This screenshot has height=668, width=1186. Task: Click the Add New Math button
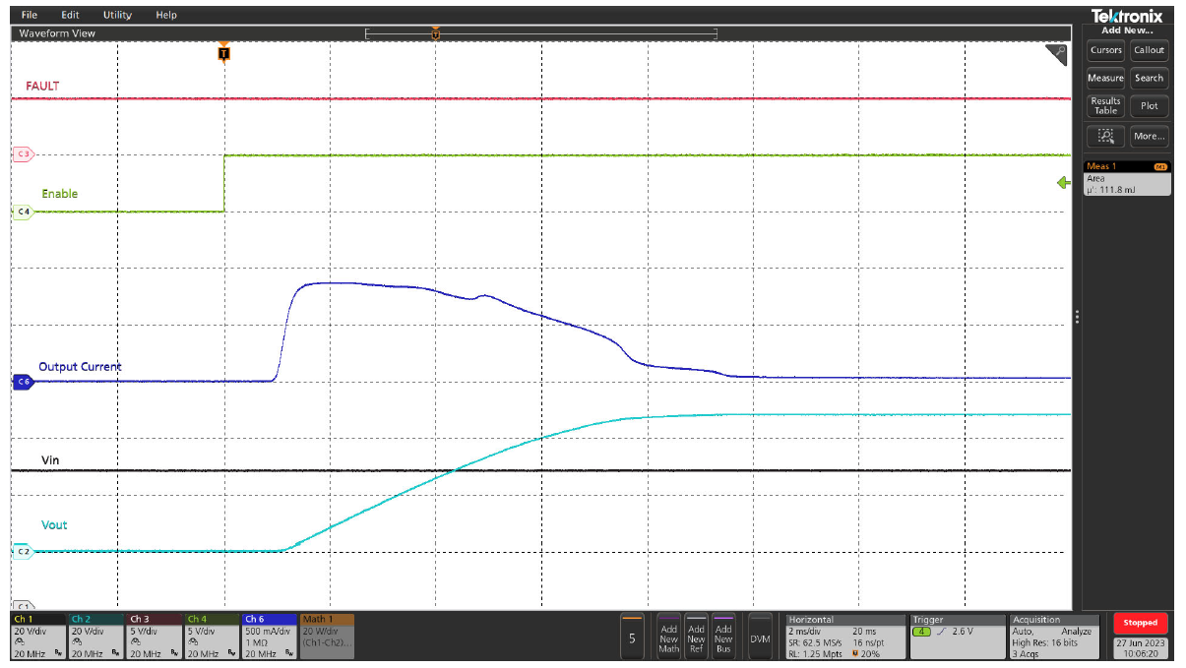tap(668, 638)
